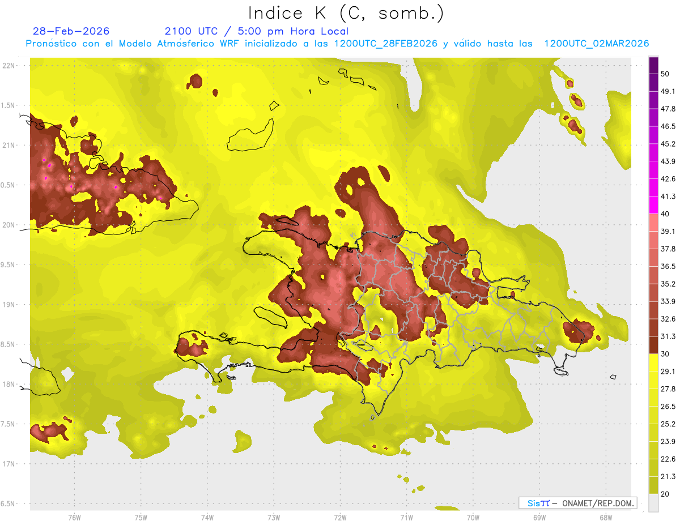The height and width of the screenshot is (525, 680).
Task: Click the dark purple 50 colorbar segment
Action: (x=653, y=66)
